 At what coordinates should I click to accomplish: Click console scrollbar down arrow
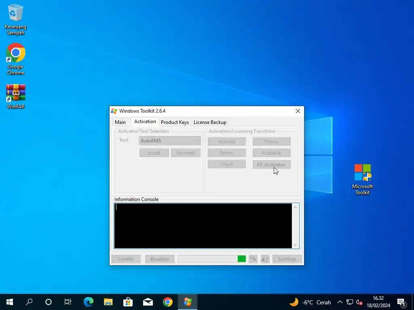click(296, 245)
